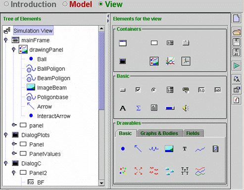The width and height of the screenshot is (244, 190).
Task: Save the simulation with the floppy disk icon
Action: [x=237, y=42]
